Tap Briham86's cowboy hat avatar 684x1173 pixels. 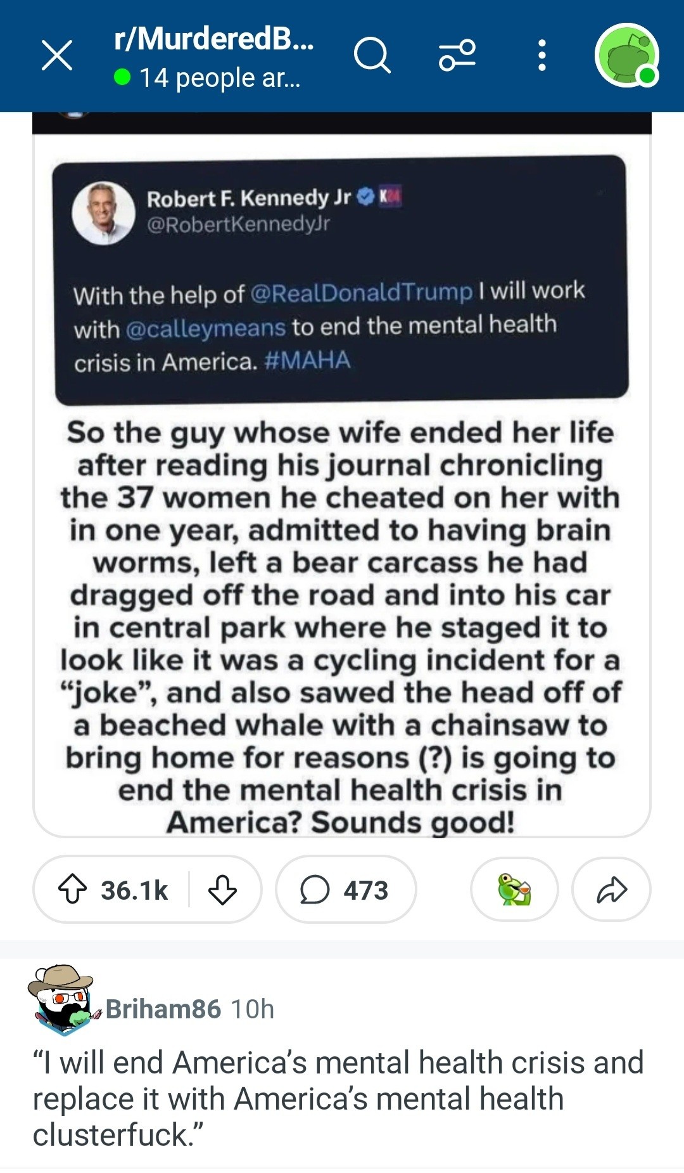coord(61,1000)
